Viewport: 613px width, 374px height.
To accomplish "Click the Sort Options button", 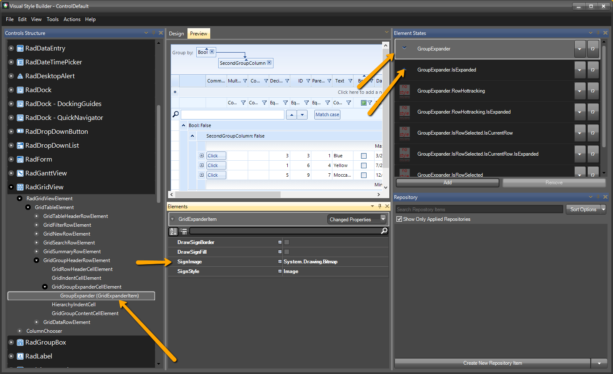I will pos(583,209).
